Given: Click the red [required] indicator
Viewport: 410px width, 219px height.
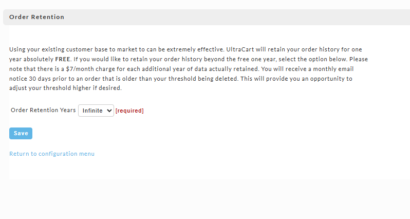Looking at the screenshot, I should (129, 111).
